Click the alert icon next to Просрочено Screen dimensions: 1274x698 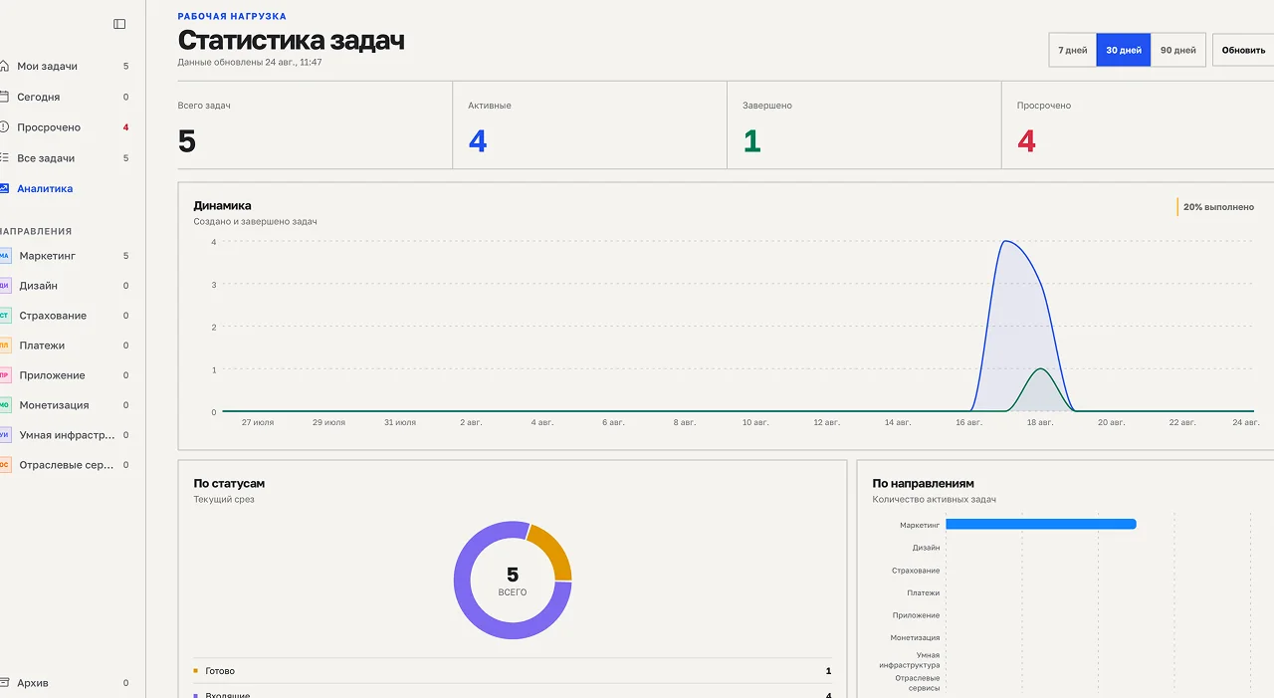point(4,127)
